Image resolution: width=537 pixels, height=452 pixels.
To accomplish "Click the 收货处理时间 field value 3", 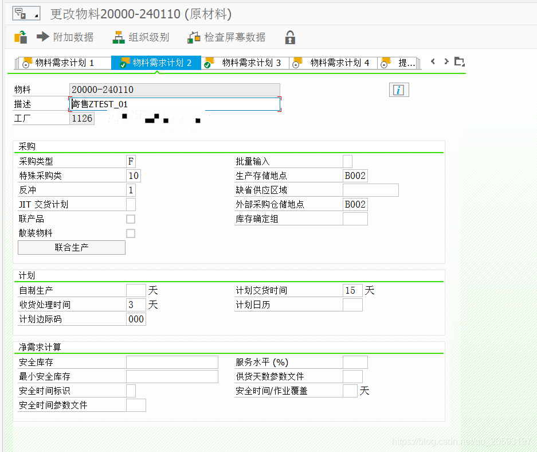I will pos(136,305).
